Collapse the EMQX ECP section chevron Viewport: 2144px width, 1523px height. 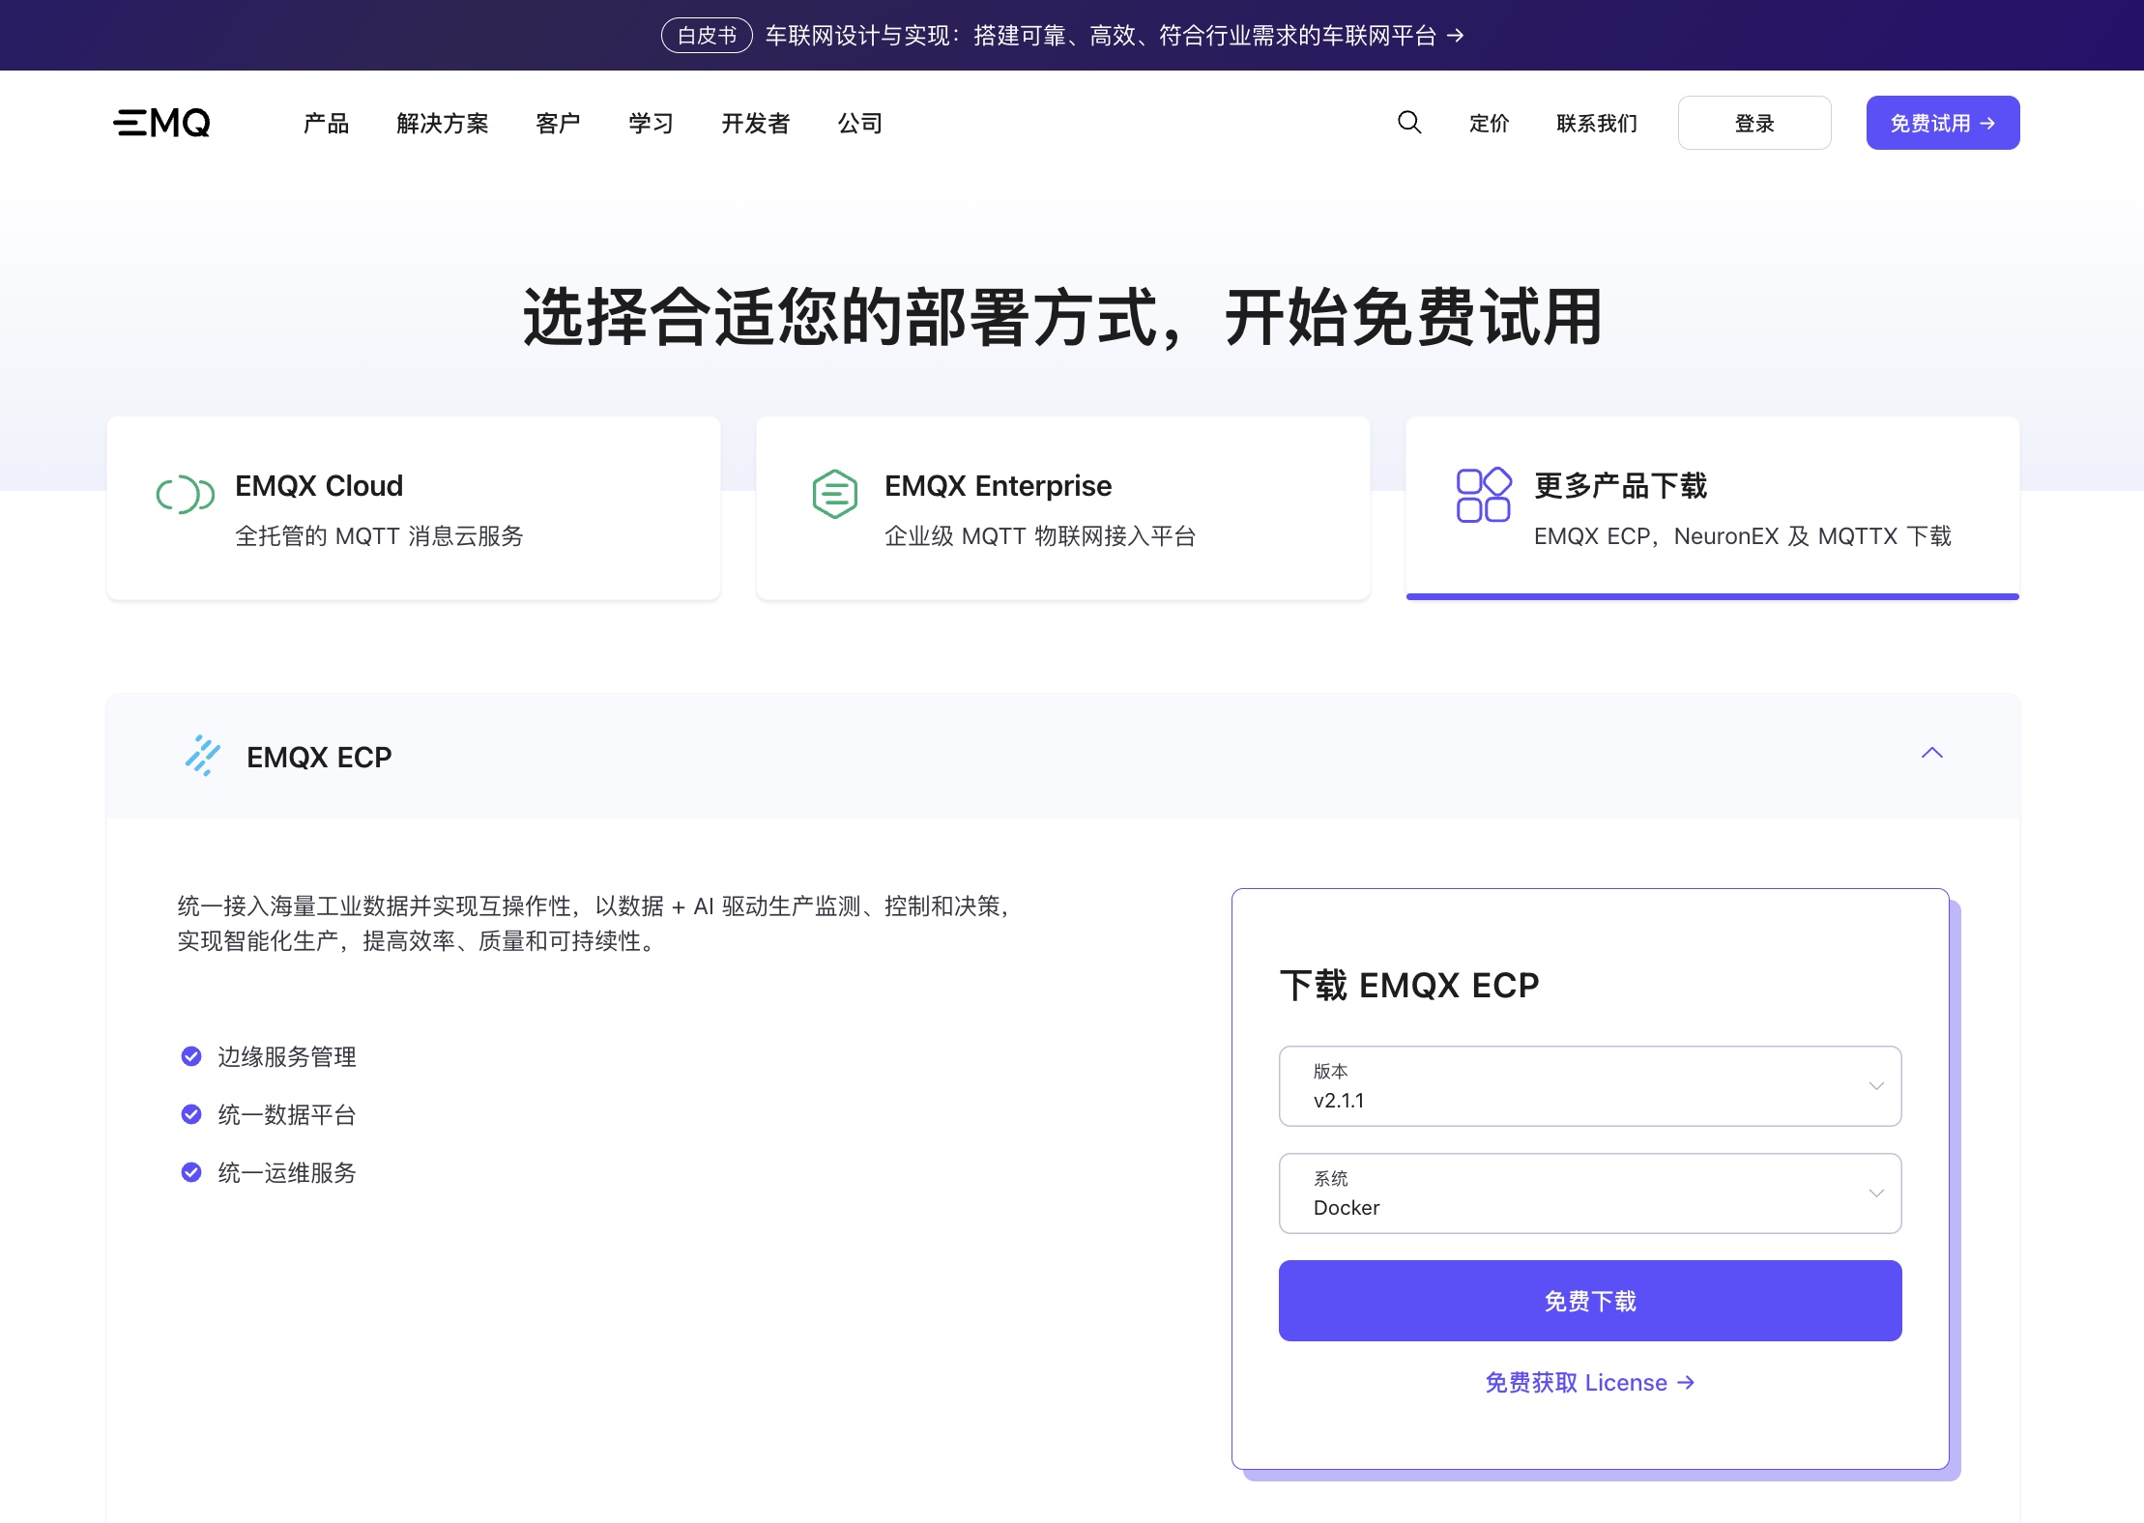[1931, 753]
